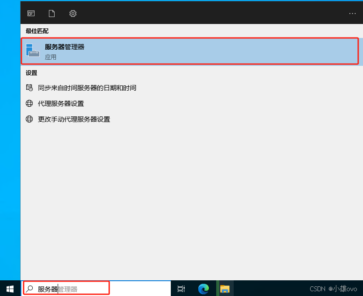363x296 pixels.
Task: Launch Microsoft Edge from taskbar
Action: (204, 289)
